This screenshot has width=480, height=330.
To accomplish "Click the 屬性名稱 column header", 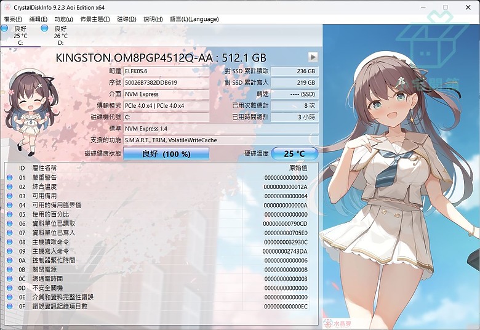I will tap(44, 168).
